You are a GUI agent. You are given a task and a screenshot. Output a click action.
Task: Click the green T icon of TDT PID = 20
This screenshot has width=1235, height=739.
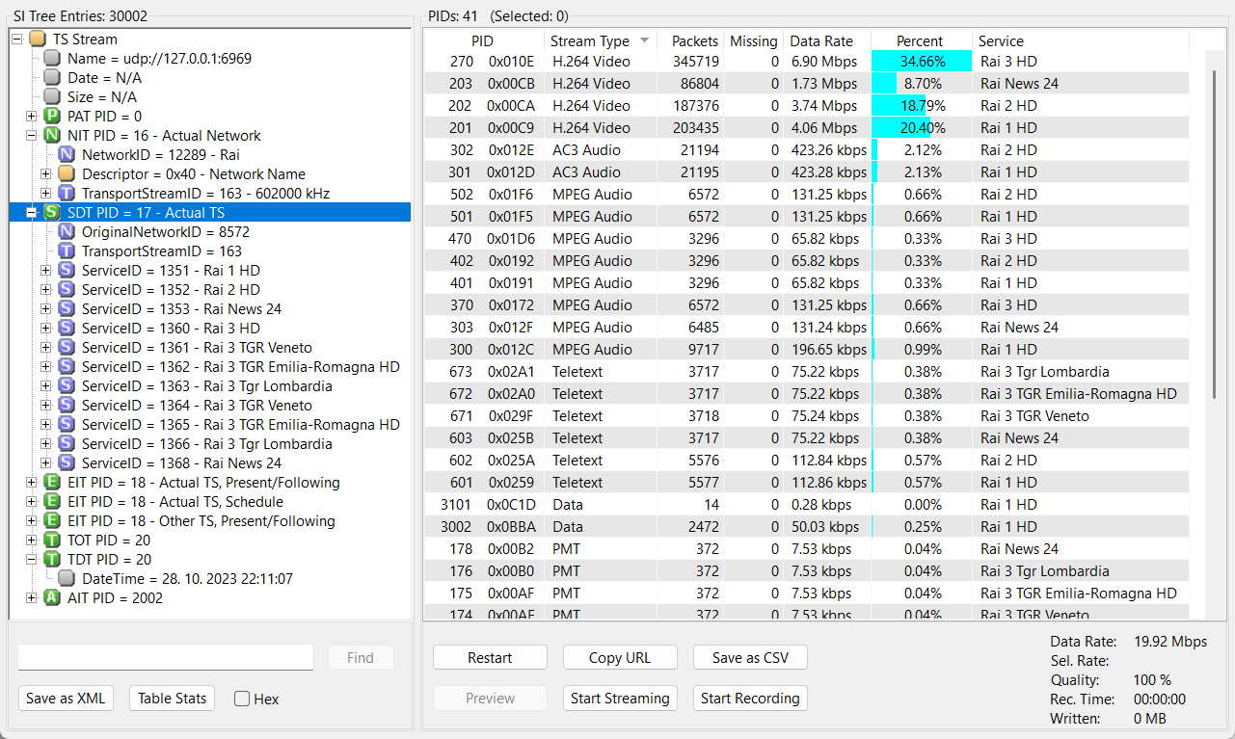(52, 560)
